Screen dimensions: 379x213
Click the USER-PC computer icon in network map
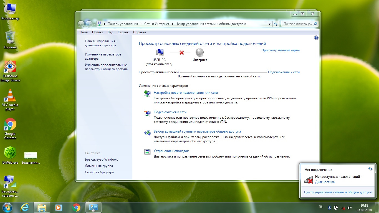click(159, 52)
